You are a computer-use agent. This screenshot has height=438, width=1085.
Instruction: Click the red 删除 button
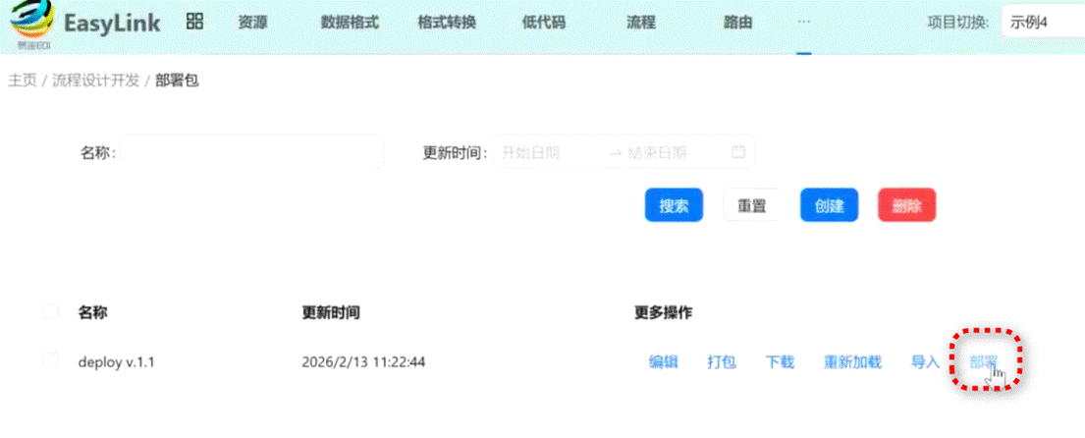click(x=905, y=205)
